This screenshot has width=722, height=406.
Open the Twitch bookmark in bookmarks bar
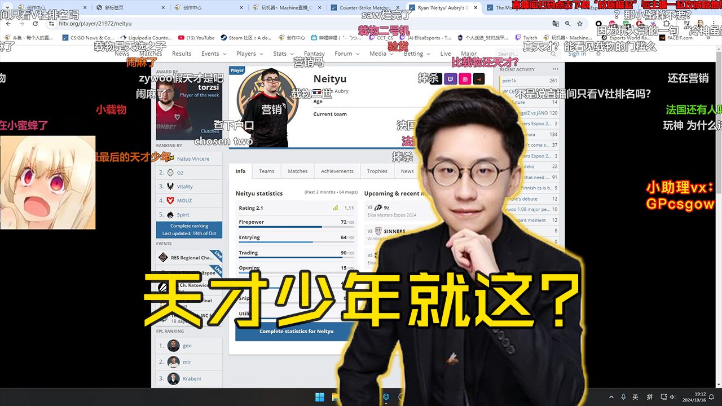[526, 38]
